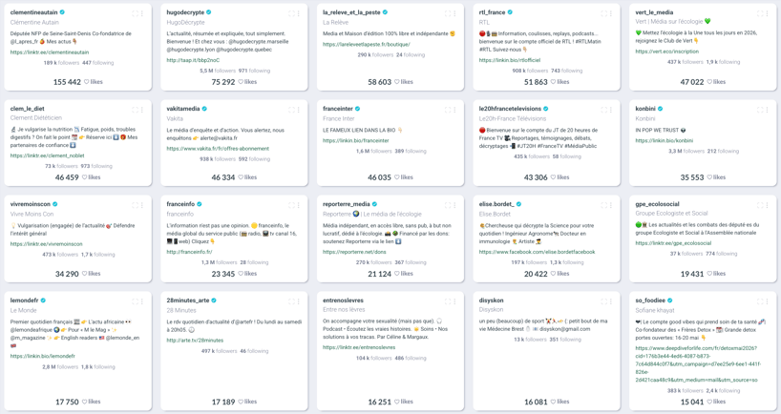The width and height of the screenshot is (781, 414).
Task: Follow the arte.tv/28minutes link
Action: 195,340
